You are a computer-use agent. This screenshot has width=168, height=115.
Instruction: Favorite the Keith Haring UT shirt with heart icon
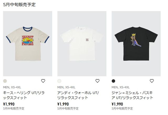(43, 81)
